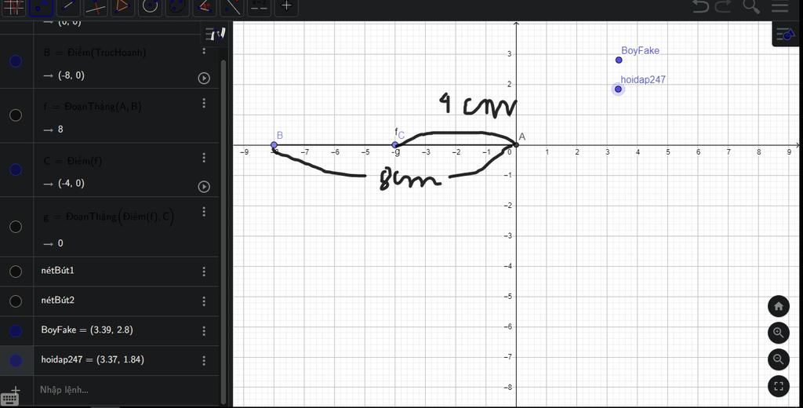Select point A at the origin
This screenshot has height=408, width=803.
[x=516, y=145]
